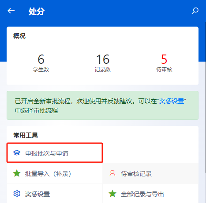Viewport: 206px width, 203px height.
Task: Open 批量导入（补录） entry
Action: pos(55,173)
